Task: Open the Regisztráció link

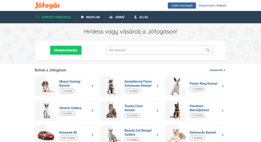Action: click(207, 5)
